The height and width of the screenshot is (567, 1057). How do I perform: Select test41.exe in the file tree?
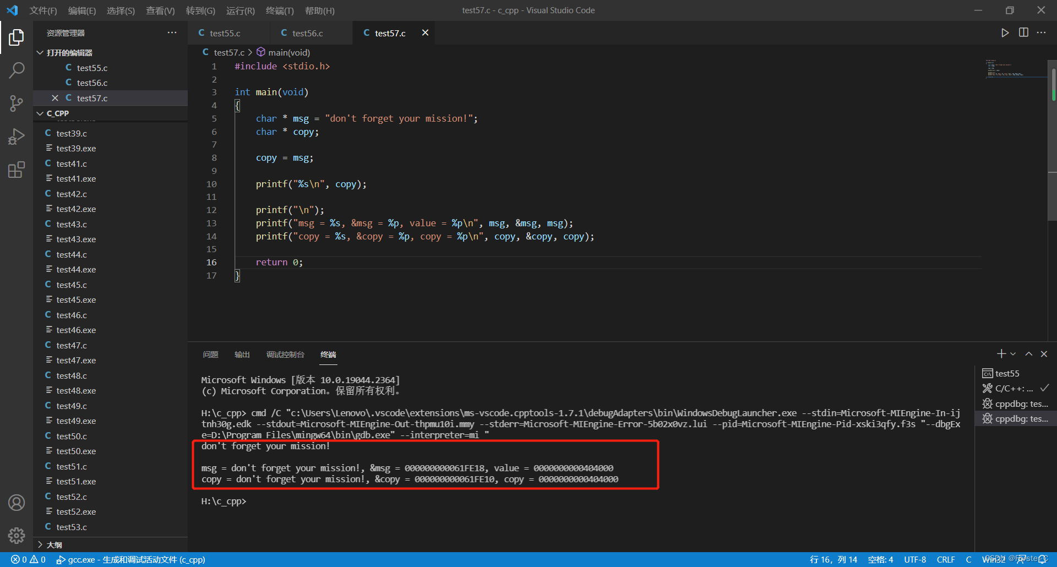[110, 179]
